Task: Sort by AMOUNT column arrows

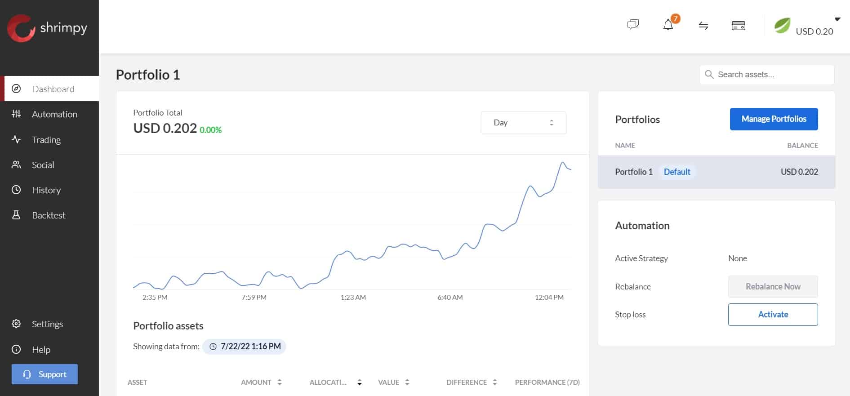Action: 280,382
